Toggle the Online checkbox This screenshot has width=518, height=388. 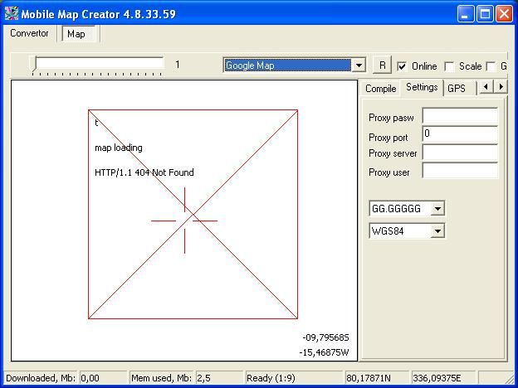pyautogui.click(x=403, y=66)
